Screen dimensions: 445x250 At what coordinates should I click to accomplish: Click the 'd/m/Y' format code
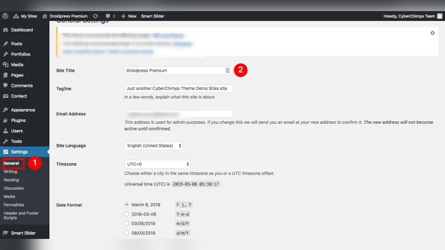[x=182, y=233]
